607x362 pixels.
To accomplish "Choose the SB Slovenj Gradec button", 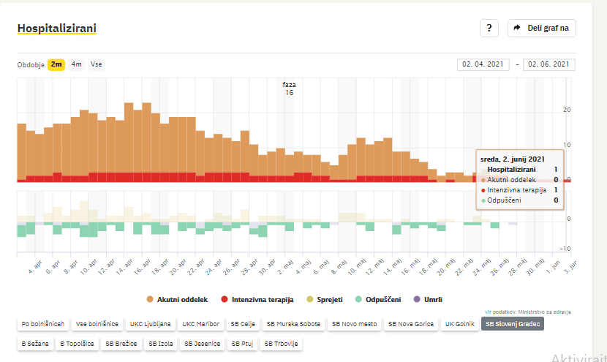I will [x=512, y=323].
